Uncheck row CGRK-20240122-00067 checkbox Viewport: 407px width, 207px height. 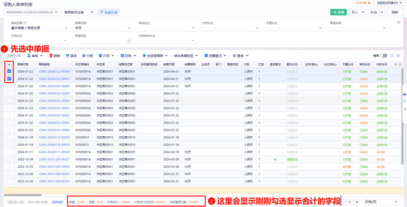click(9, 79)
